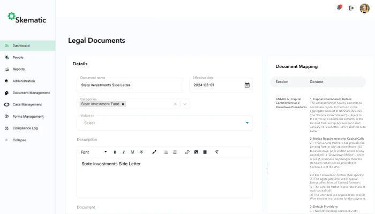Pick the text color pen tool

[154, 152]
